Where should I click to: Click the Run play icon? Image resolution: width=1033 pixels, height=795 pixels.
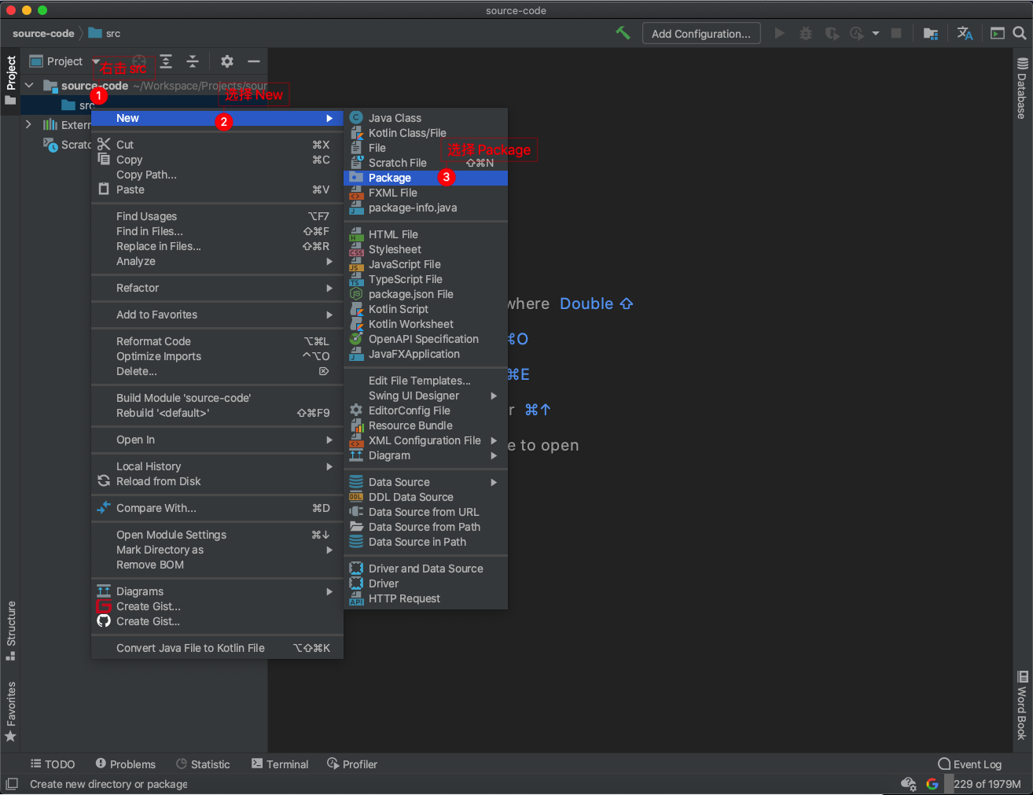pos(780,33)
